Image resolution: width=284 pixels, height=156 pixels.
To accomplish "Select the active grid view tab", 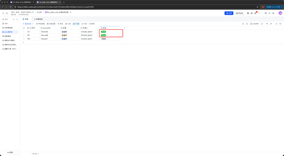I will [x=26, y=19].
